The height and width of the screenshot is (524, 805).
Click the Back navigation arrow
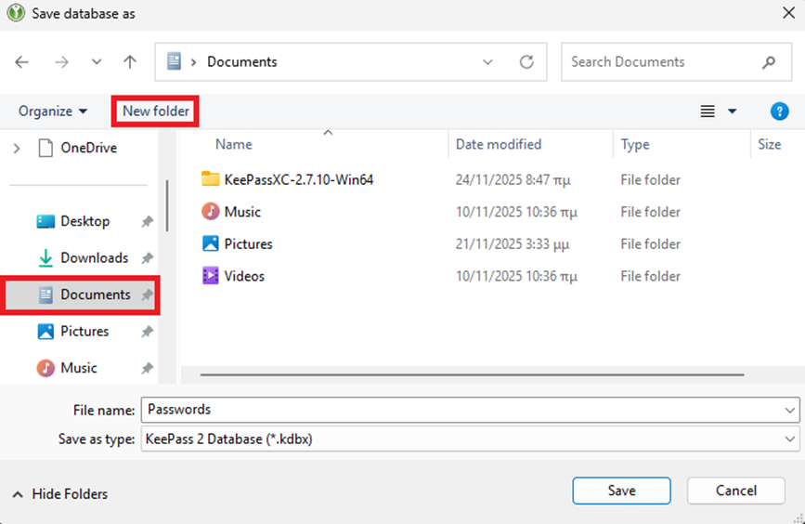pyautogui.click(x=22, y=62)
